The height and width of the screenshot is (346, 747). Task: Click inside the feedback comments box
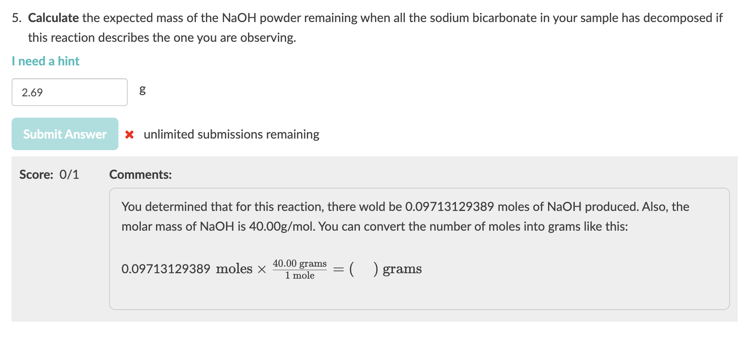[x=387, y=248]
